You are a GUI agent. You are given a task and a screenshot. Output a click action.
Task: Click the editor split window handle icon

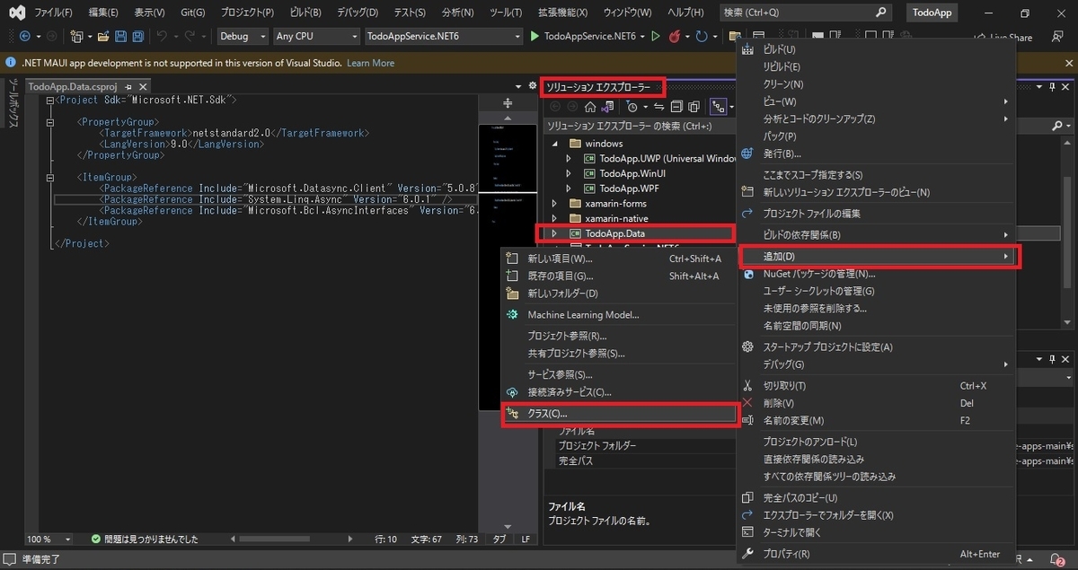[x=507, y=102]
